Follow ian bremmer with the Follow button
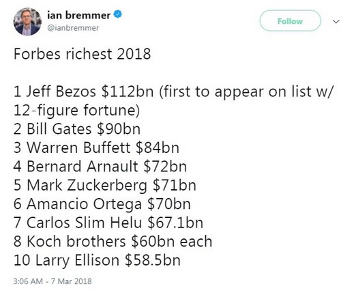The image size is (341, 293). (291, 21)
